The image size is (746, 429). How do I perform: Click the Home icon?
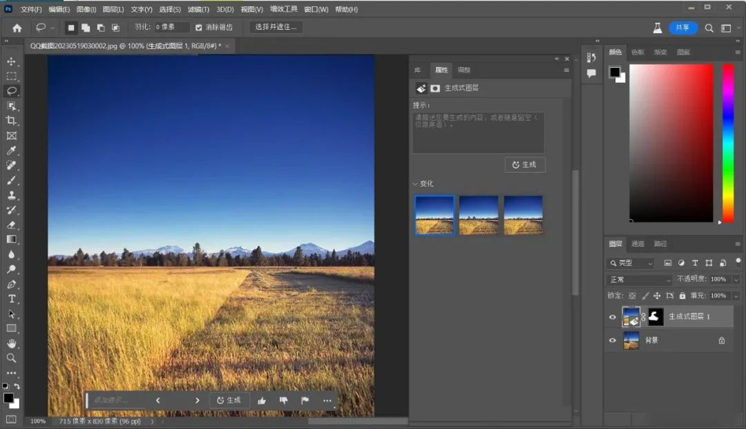17,28
